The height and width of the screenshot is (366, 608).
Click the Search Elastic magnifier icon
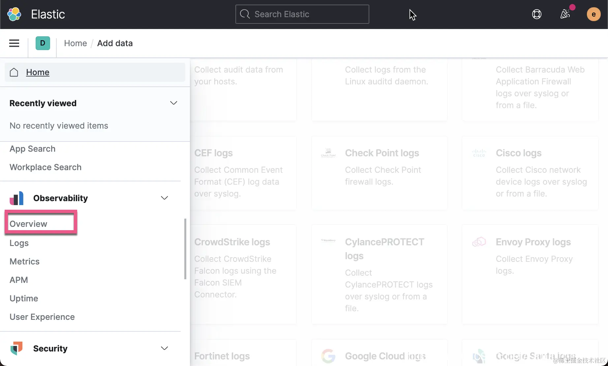tap(245, 14)
